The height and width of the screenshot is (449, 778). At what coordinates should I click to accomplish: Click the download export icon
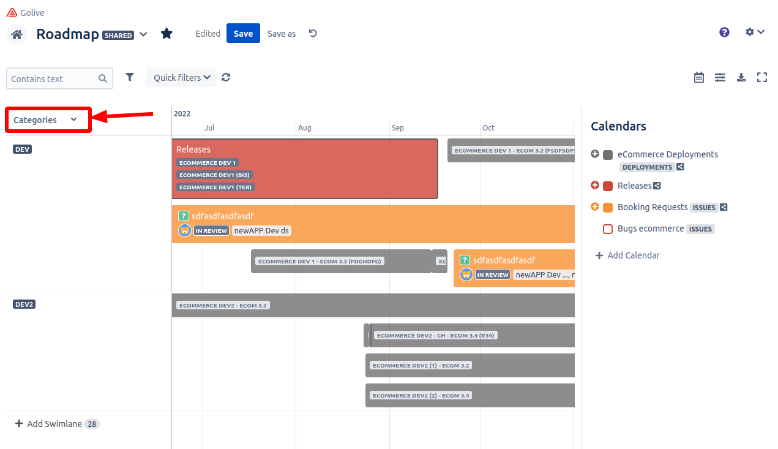pyautogui.click(x=741, y=77)
